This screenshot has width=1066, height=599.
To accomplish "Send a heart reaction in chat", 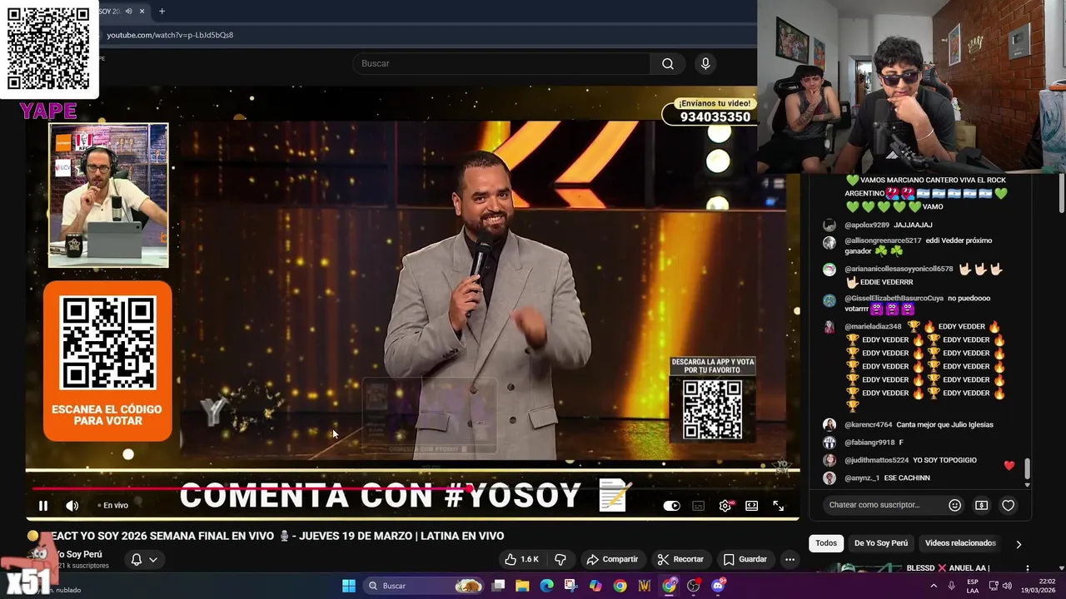I will click(1008, 505).
